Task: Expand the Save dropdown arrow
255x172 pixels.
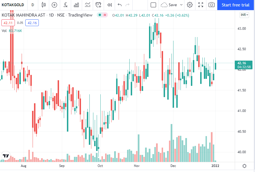Action: [x=181, y=5]
